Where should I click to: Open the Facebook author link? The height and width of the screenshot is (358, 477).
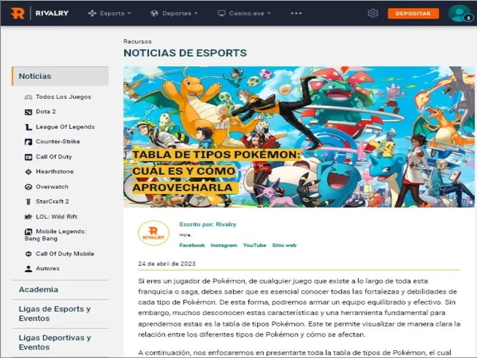click(192, 245)
